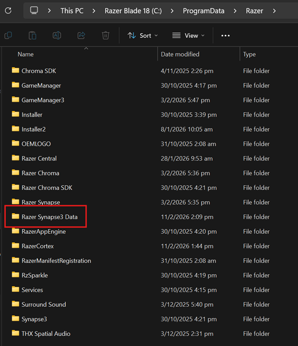Click the OEMLOGO folder name

36,144
